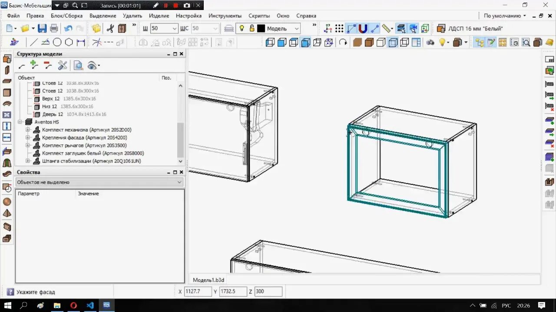This screenshot has height=312, width=556.
Task: Toggle the lock icon next to layer
Action: coord(252,29)
